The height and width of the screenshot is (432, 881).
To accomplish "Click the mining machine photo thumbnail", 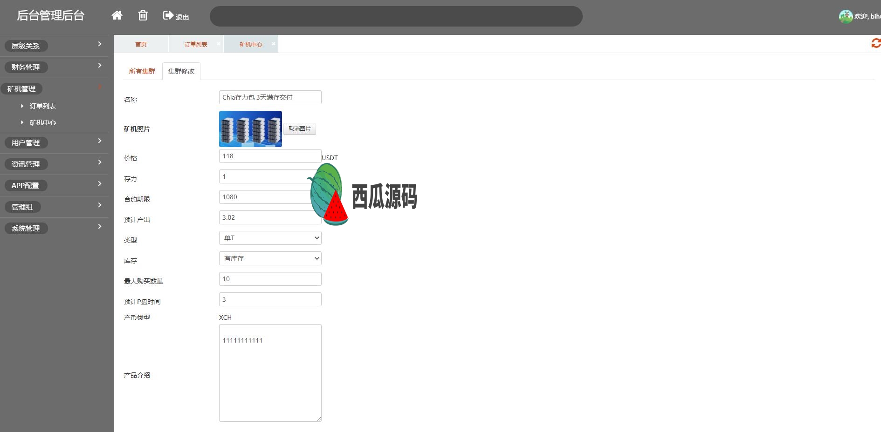I will [x=250, y=129].
